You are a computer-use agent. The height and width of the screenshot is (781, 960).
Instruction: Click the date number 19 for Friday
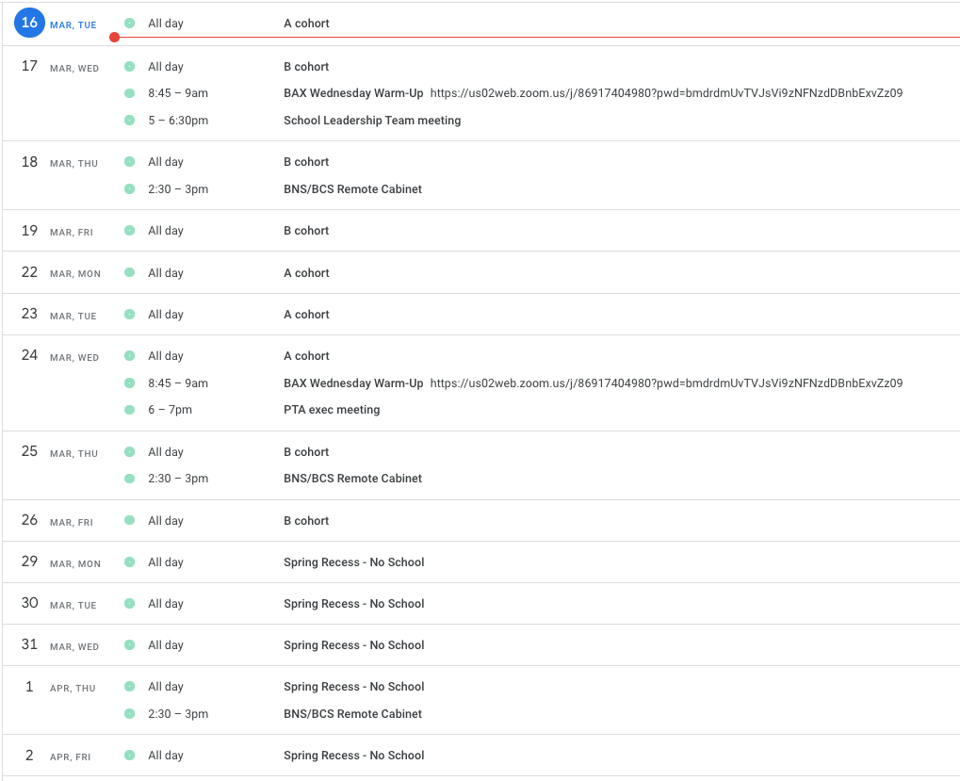pos(29,230)
